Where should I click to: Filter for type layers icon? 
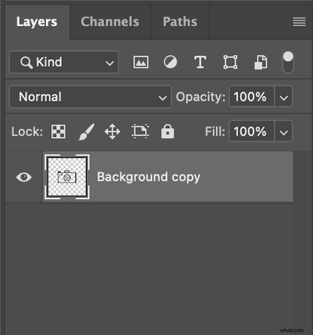200,62
